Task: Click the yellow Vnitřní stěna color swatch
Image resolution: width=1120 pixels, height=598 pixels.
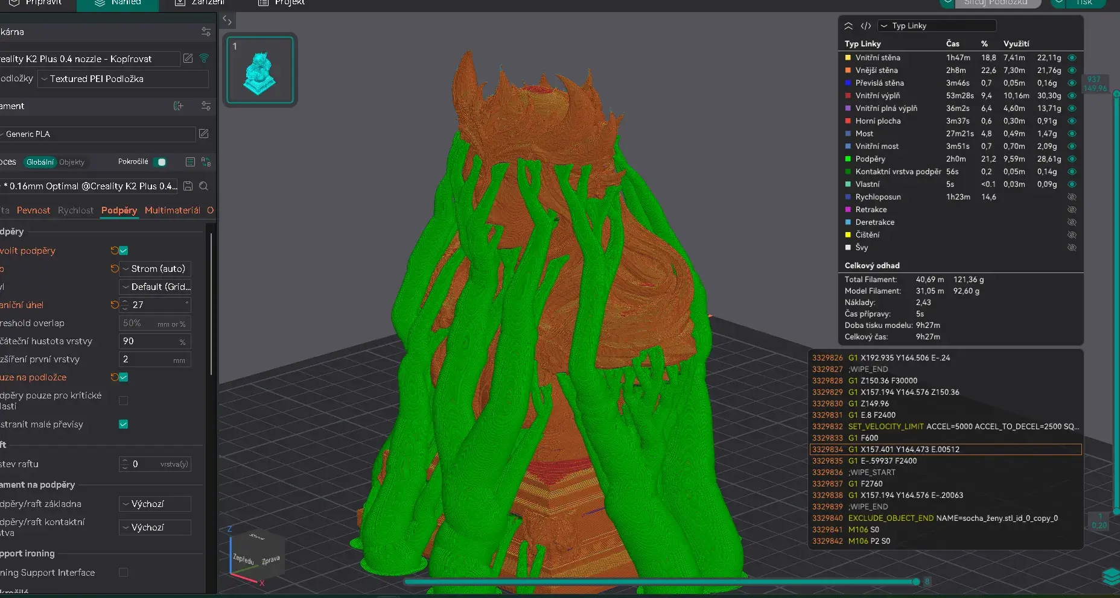Action: (x=848, y=58)
